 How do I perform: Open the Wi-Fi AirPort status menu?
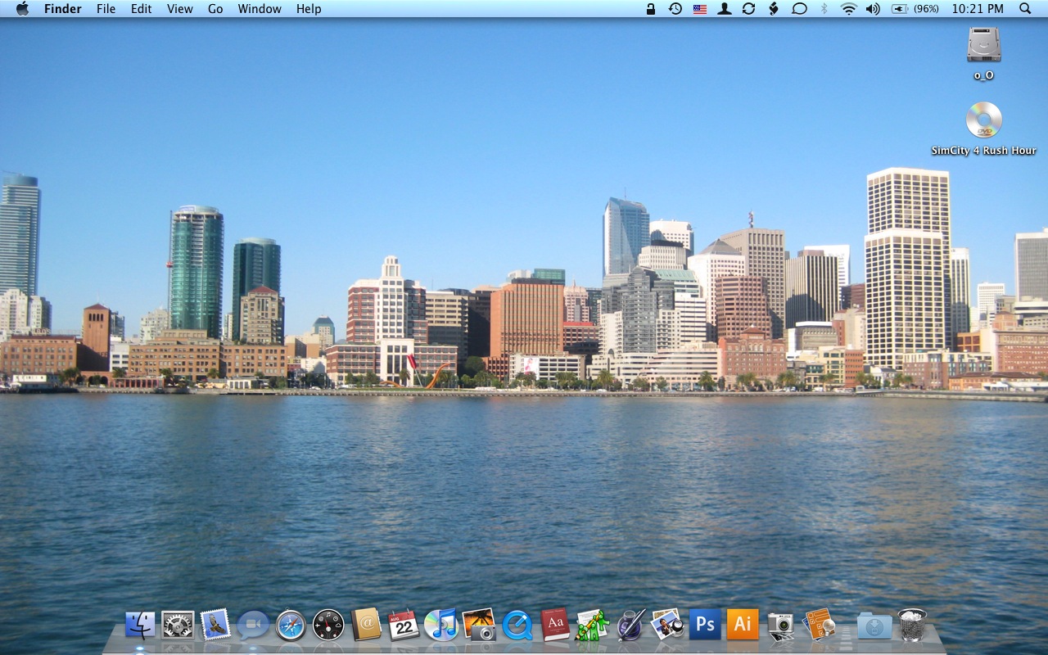[x=849, y=9]
